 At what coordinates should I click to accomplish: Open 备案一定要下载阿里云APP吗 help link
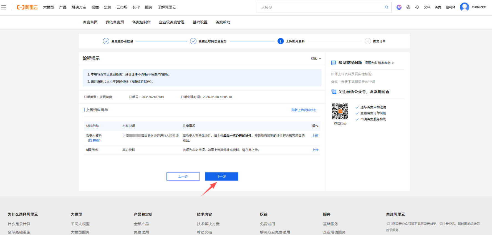353,82
